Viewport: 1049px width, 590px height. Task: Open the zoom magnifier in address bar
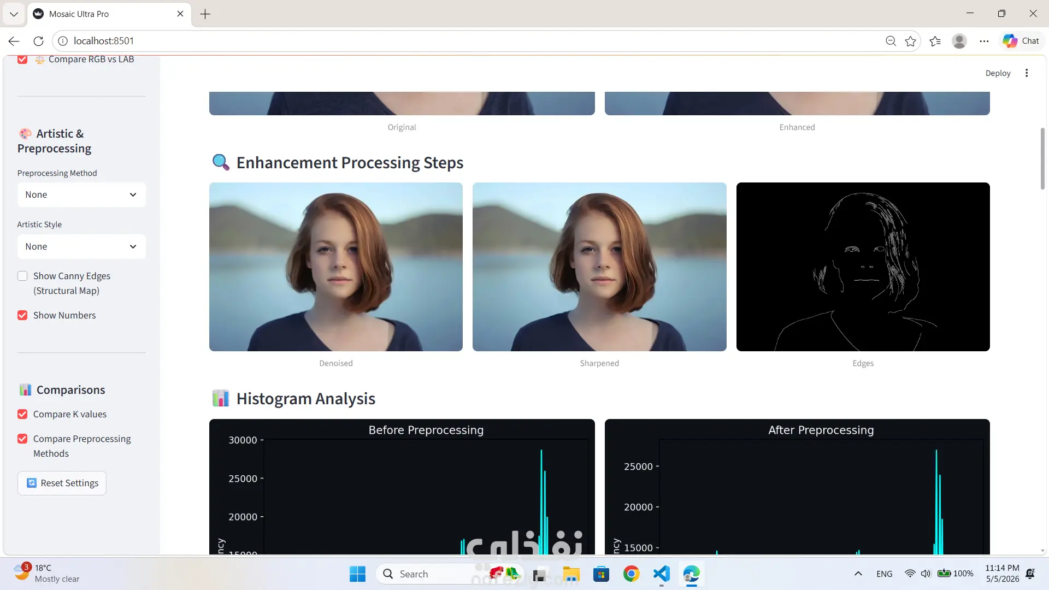click(x=891, y=41)
